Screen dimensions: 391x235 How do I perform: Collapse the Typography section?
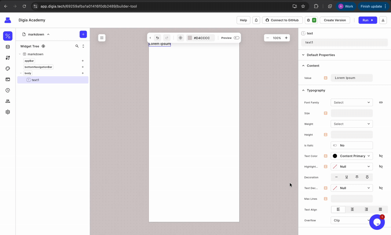[303, 90]
